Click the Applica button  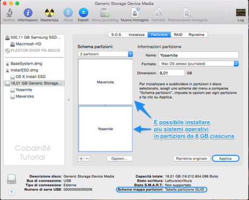pos(225,158)
